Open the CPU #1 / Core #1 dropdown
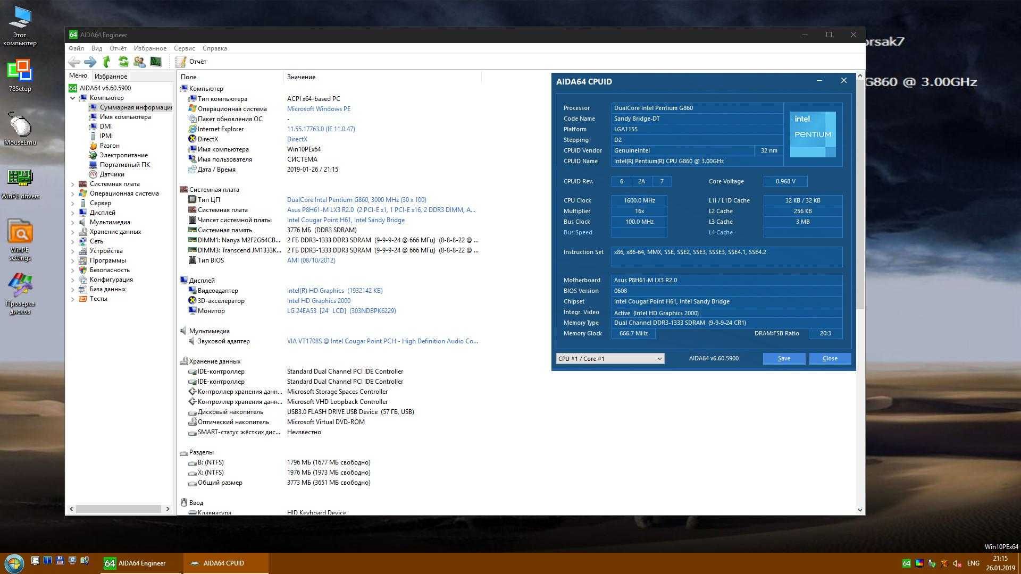1021x574 pixels. click(x=610, y=359)
